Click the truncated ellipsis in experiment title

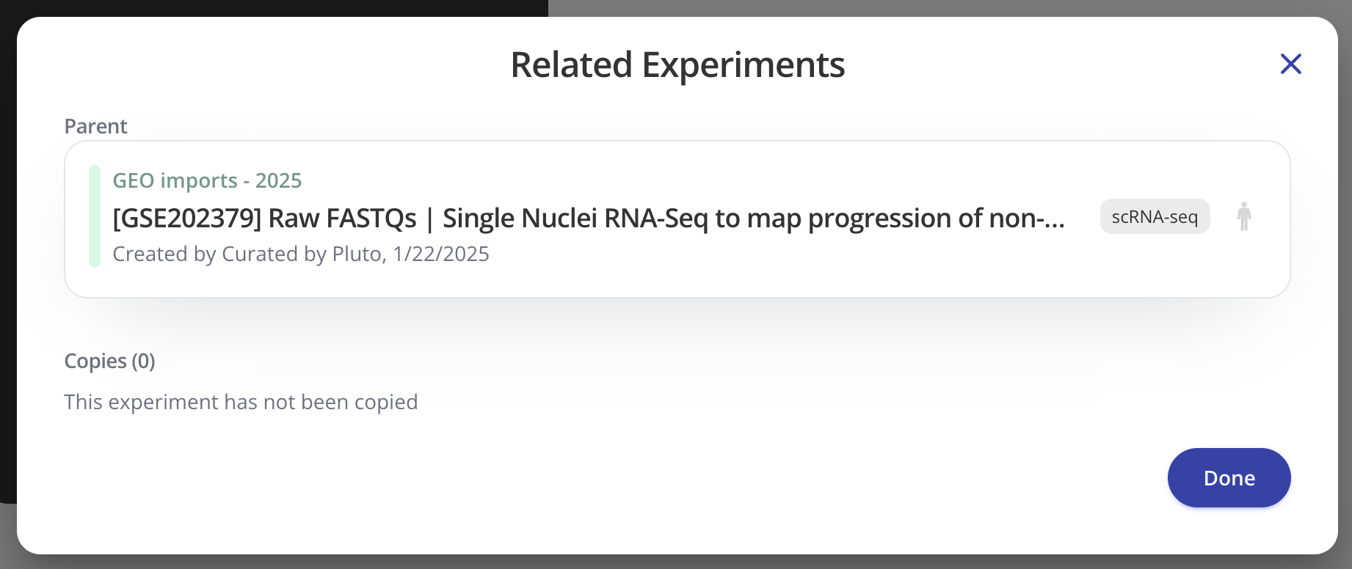[1051, 219]
